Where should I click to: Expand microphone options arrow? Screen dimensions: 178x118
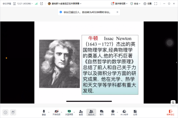point(49,112)
